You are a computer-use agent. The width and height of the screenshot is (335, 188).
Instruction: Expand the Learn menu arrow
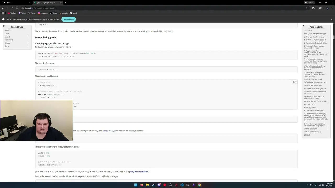click(x=29, y=34)
